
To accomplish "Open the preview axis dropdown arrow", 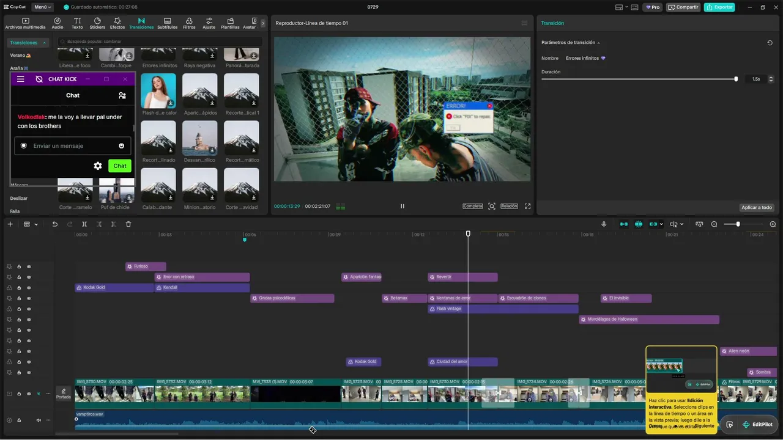I will pos(681,224).
